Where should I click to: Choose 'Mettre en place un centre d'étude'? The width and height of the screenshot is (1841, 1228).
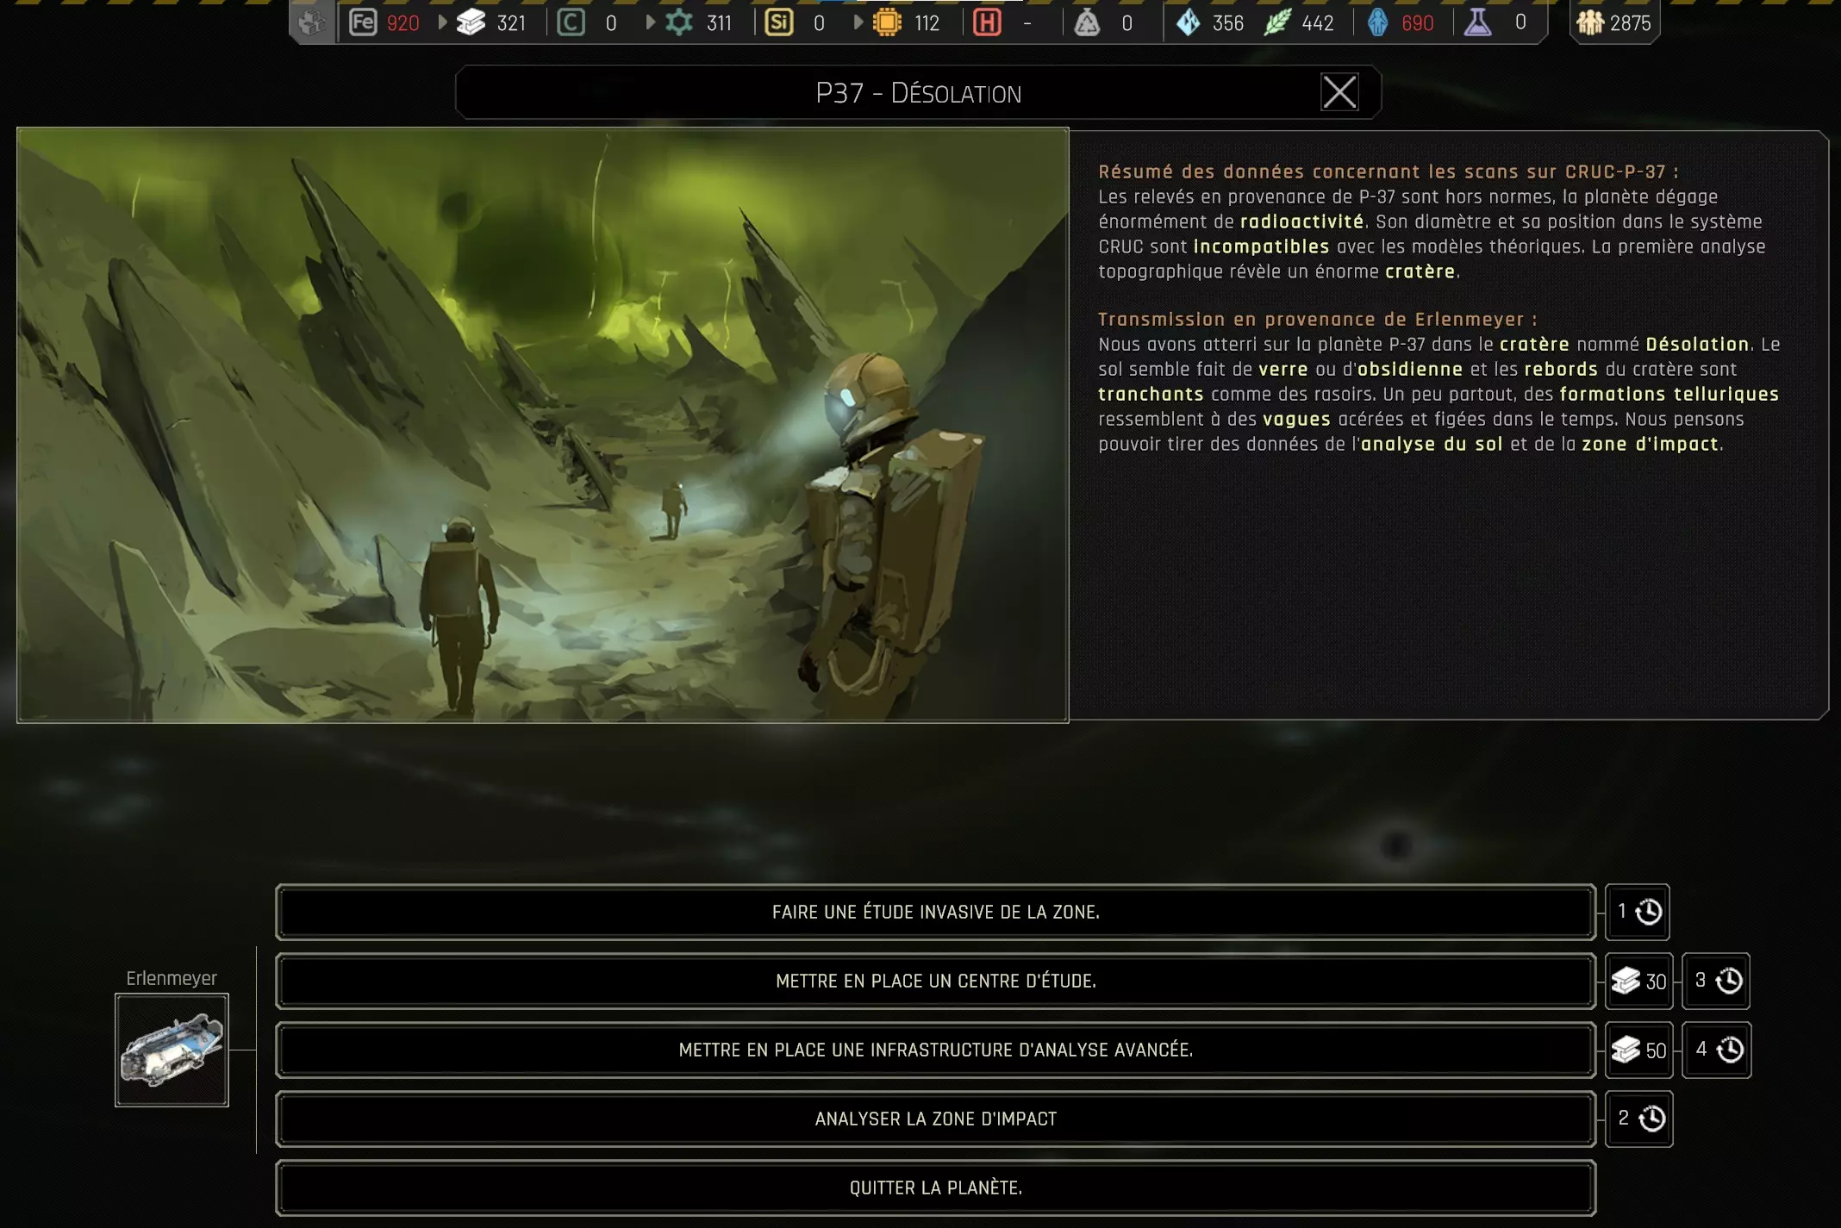pyautogui.click(x=935, y=981)
